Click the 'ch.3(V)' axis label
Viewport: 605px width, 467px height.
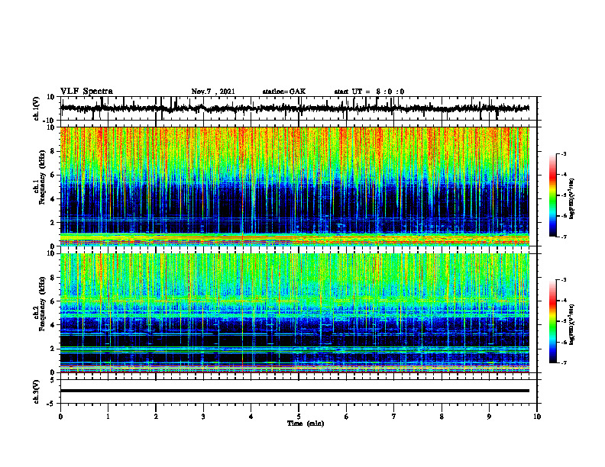point(37,391)
